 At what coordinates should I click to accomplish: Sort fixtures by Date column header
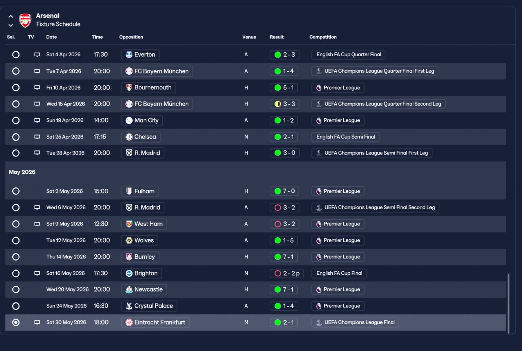click(51, 37)
